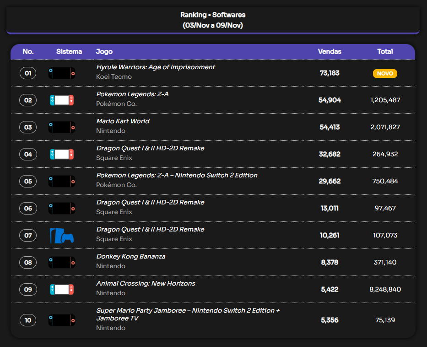Click the Switch 2 icon for Donkey Kong Bananza
Screen dimensions: 427x347
tap(62, 263)
